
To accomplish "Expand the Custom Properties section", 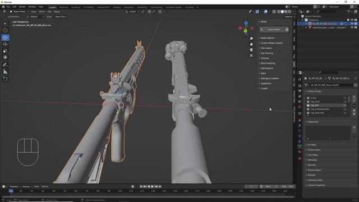I will point(316,185).
